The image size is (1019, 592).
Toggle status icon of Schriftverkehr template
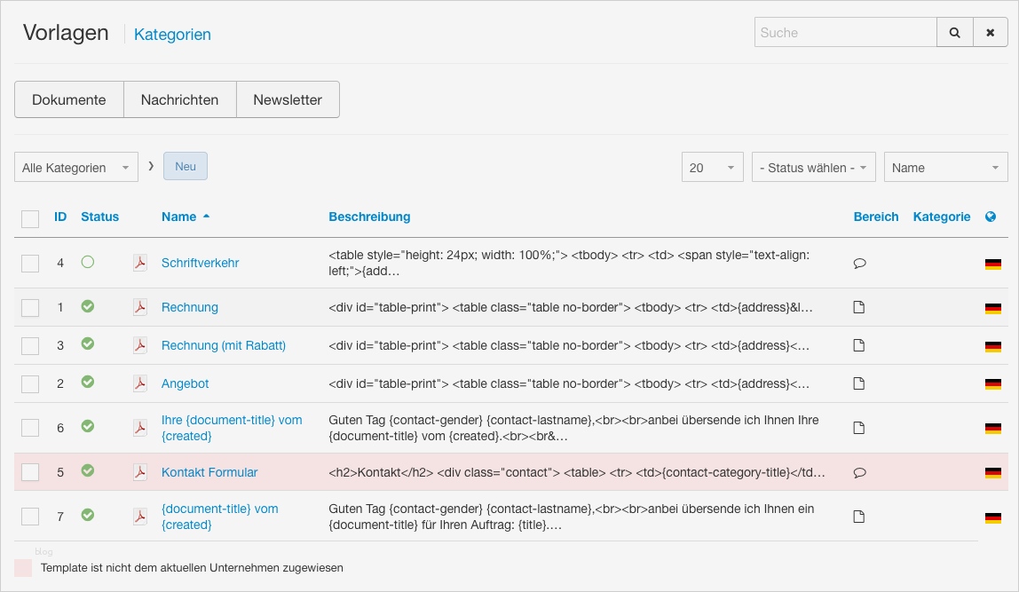(x=87, y=262)
